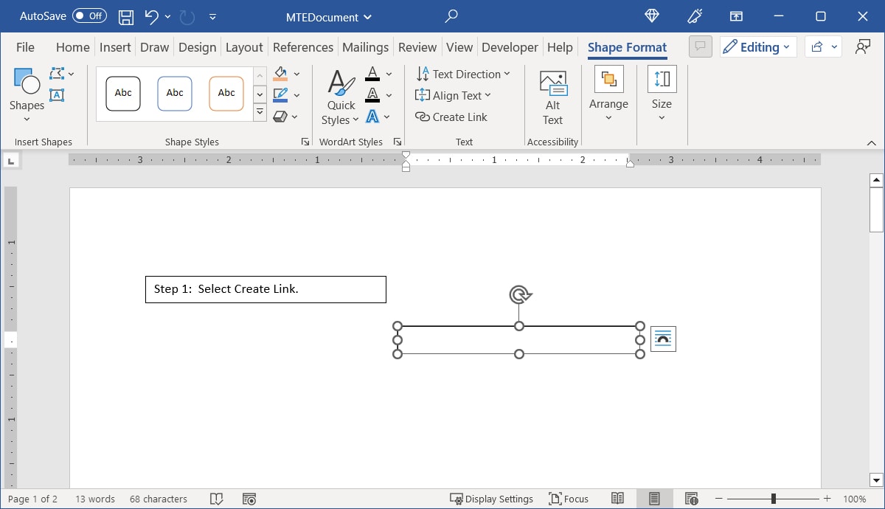The height and width of the screenshot is (509, 885).
Task: Click the Create Link button
Action: (451, 117)
